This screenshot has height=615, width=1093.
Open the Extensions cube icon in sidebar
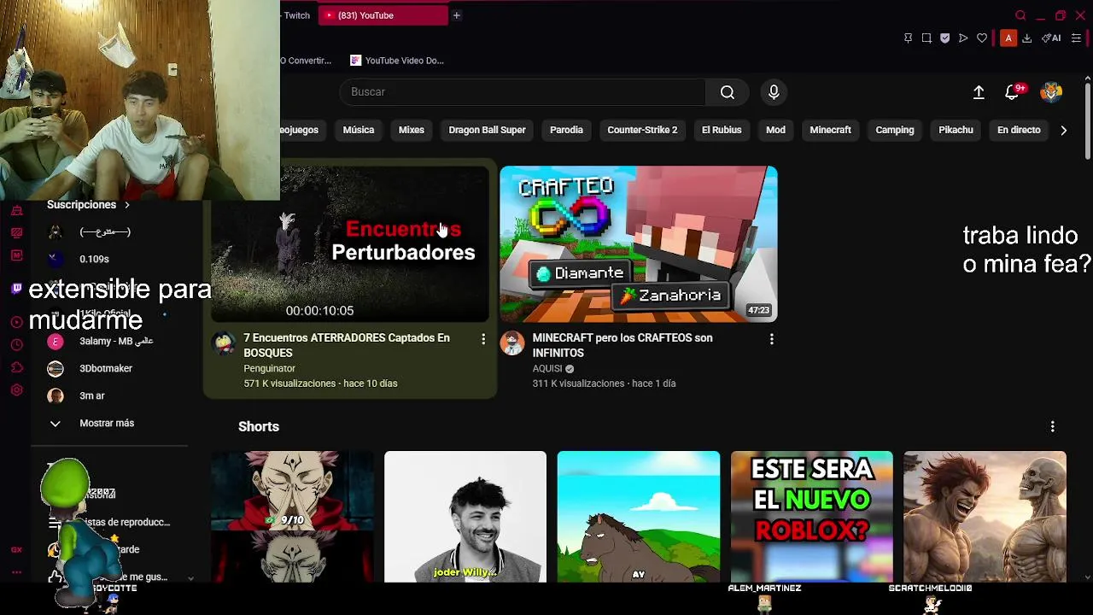pyautogui.click(x=16, y=367)
